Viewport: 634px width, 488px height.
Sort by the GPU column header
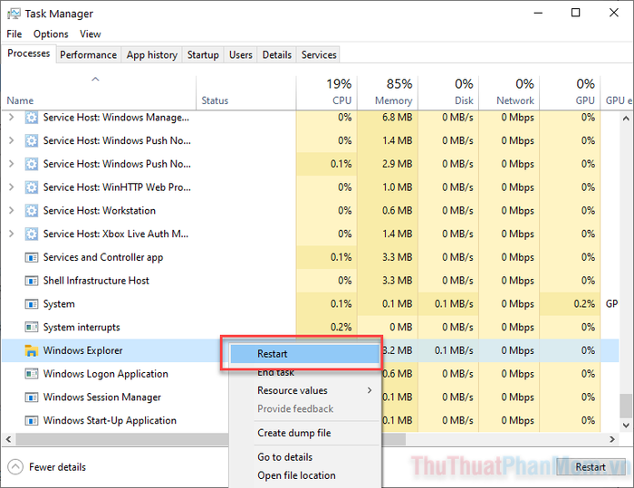pyautogui.click(x=570, y=93)
